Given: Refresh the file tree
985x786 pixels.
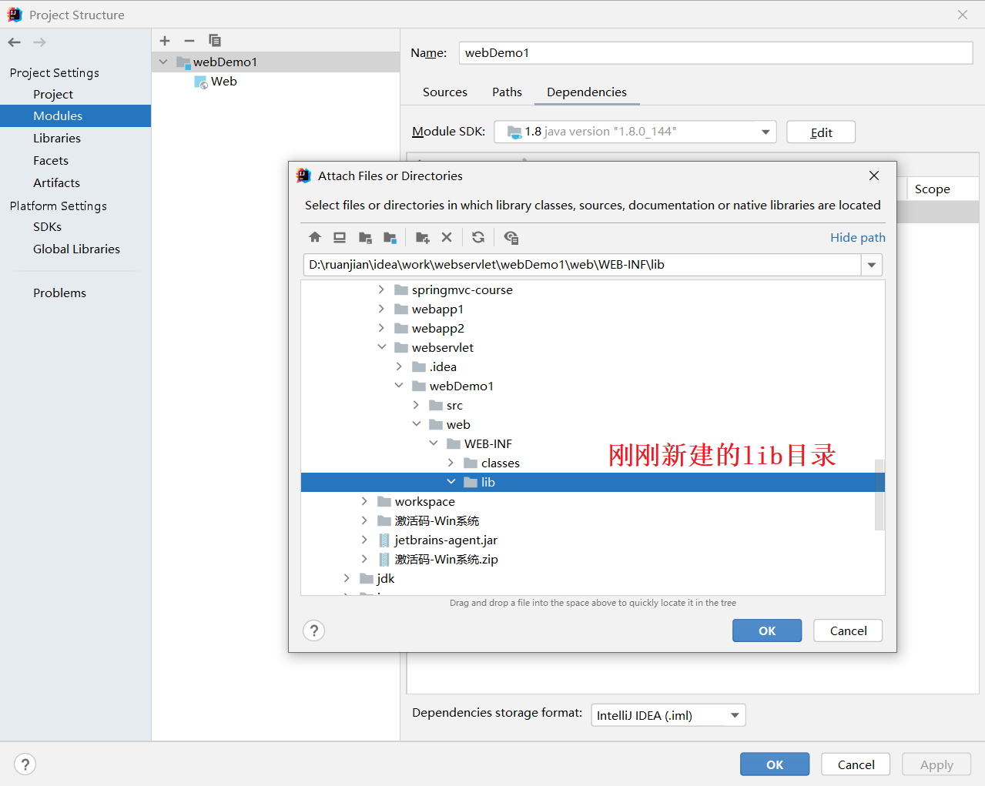Looking at the screenshot, I should (x=478, y=237).
